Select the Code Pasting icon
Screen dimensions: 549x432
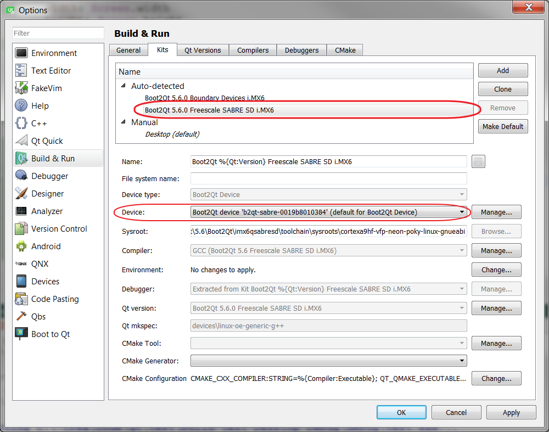[21, 299]
